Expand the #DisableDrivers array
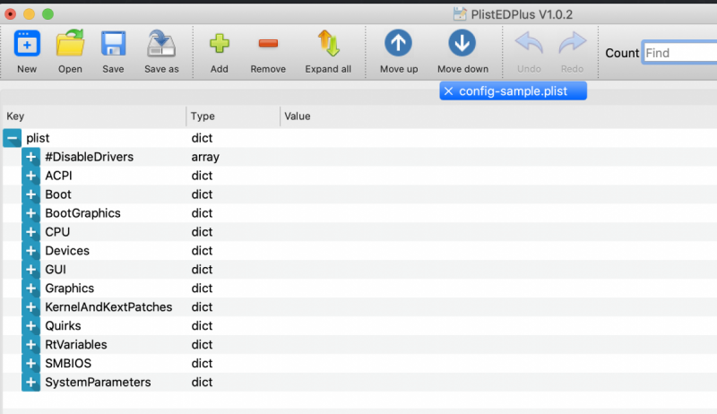 (30, 157)
